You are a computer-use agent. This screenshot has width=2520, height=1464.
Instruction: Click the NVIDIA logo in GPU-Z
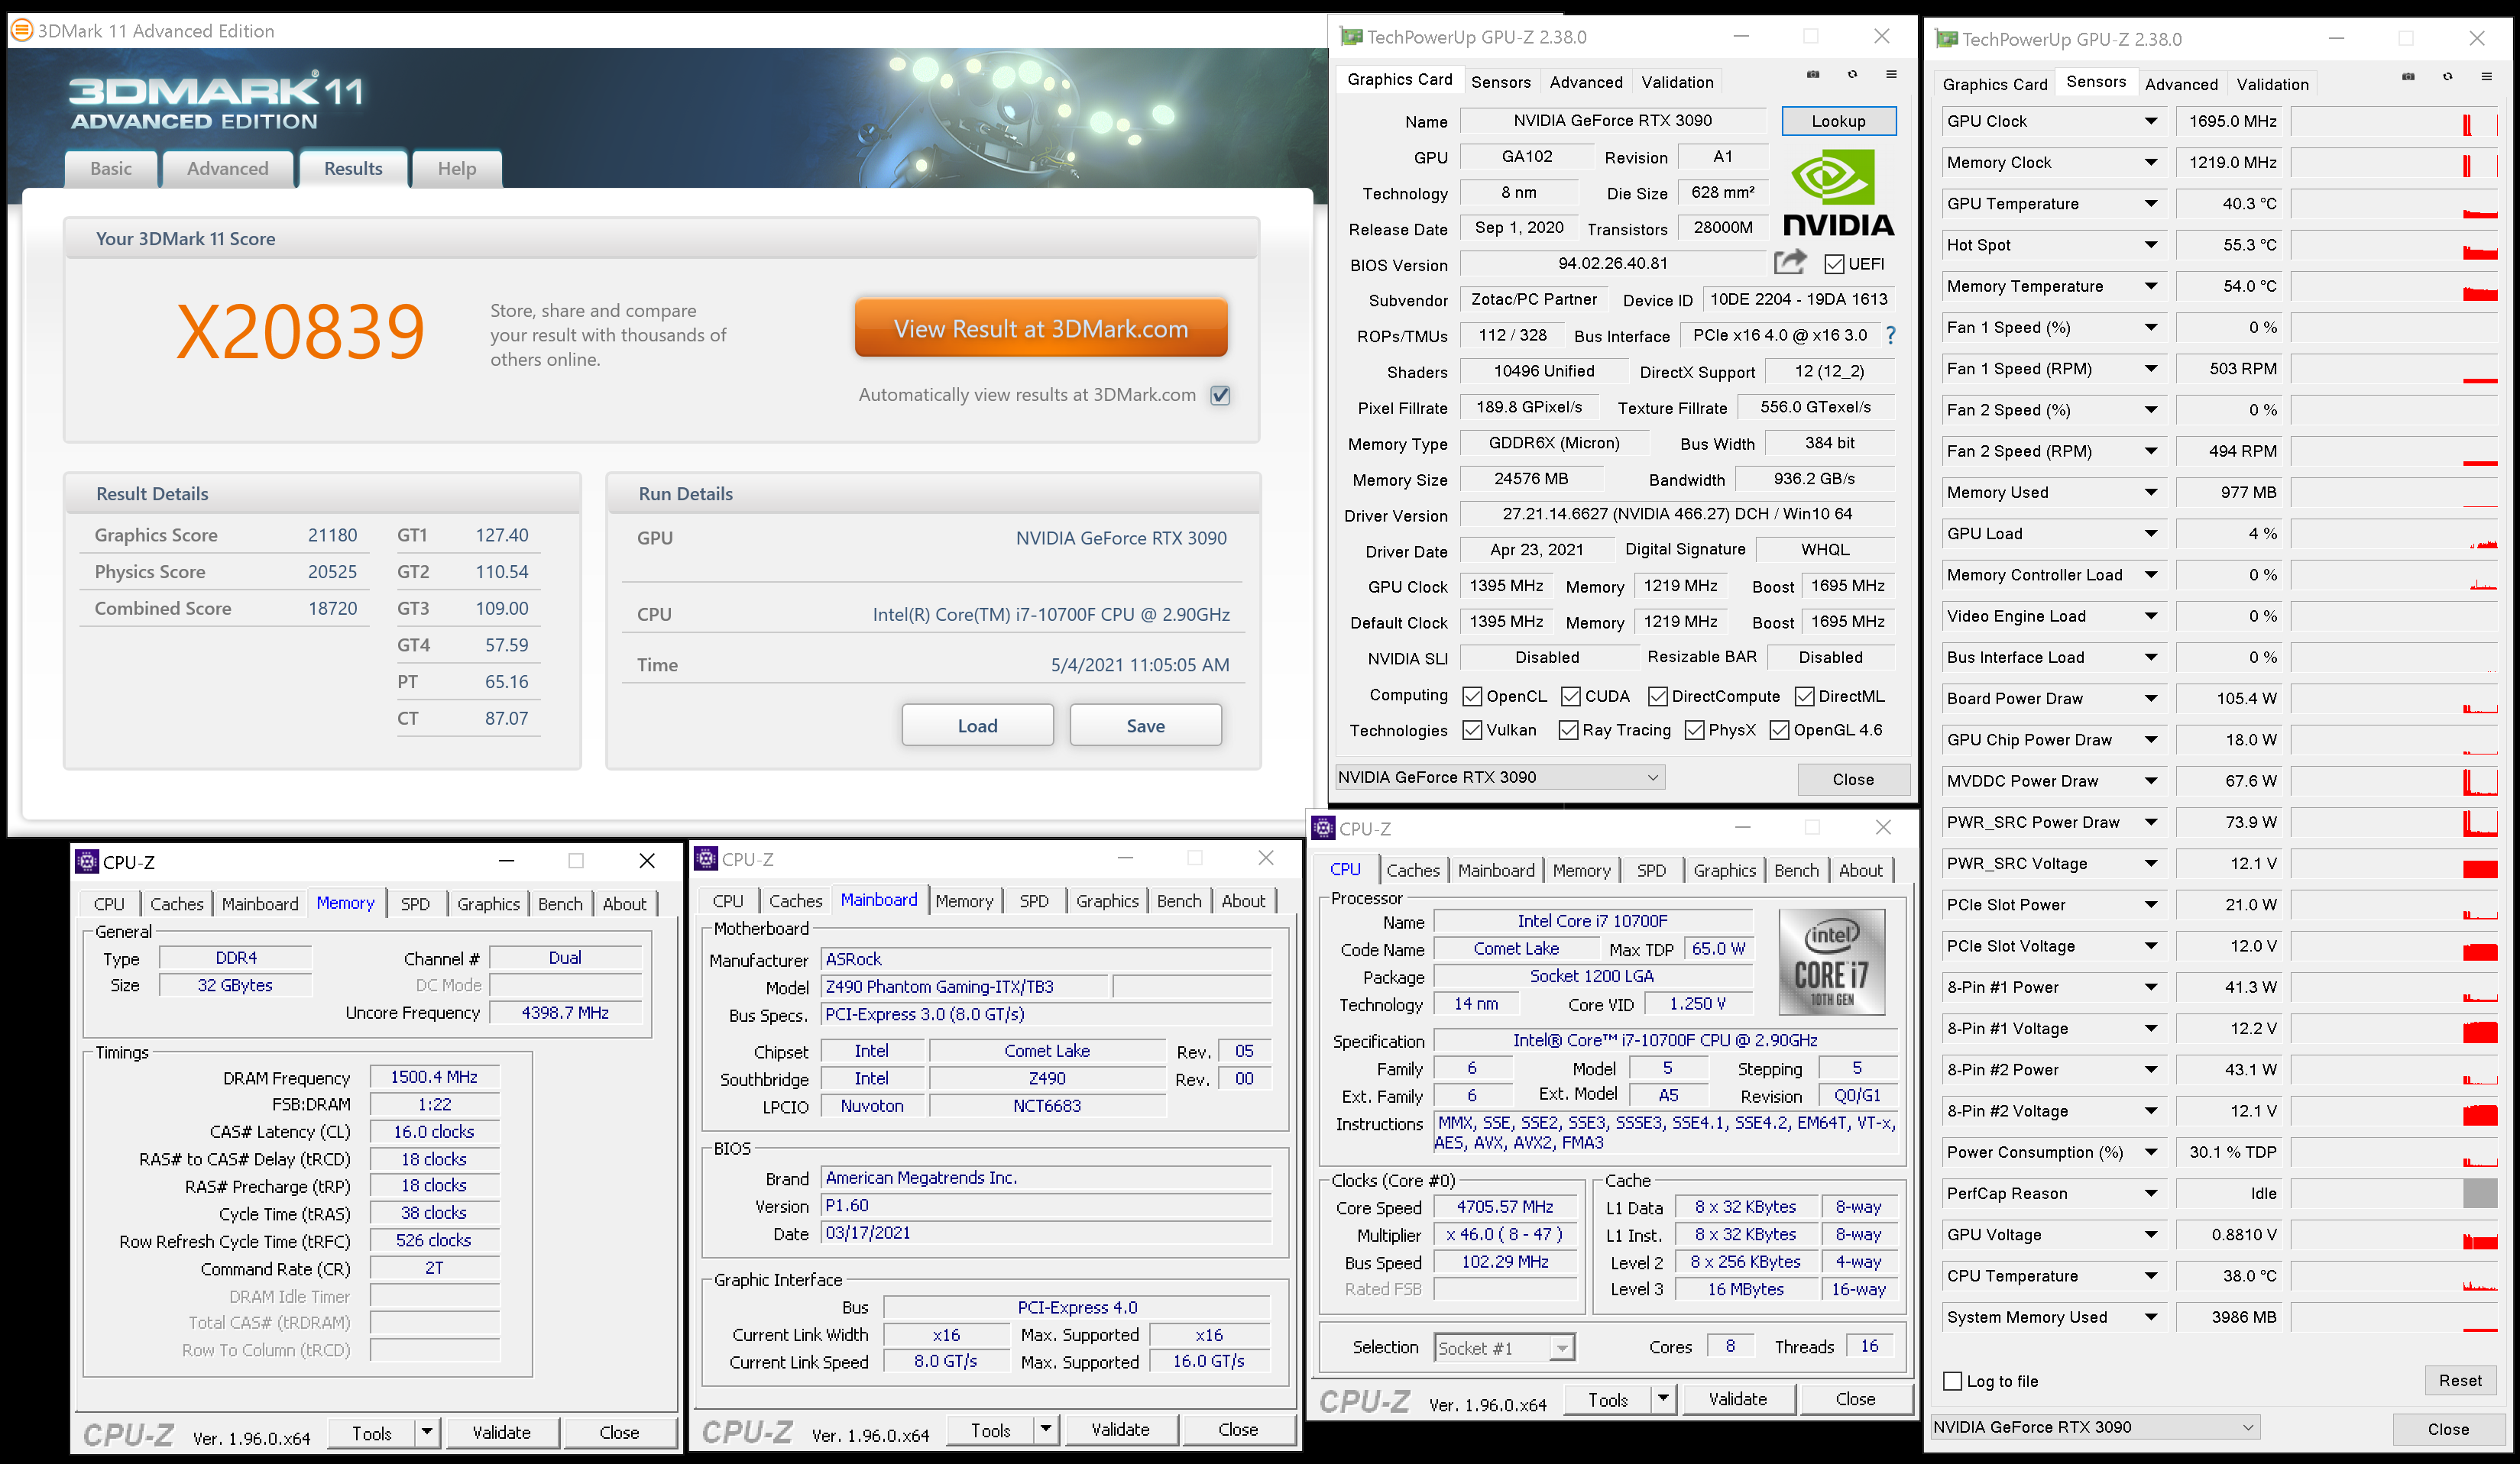pos(1837,193)
